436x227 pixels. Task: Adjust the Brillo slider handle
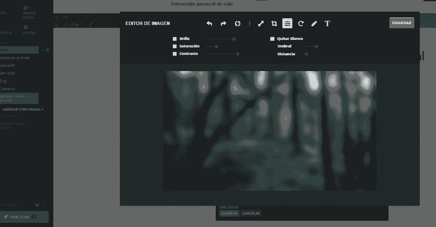coord(234,39)
